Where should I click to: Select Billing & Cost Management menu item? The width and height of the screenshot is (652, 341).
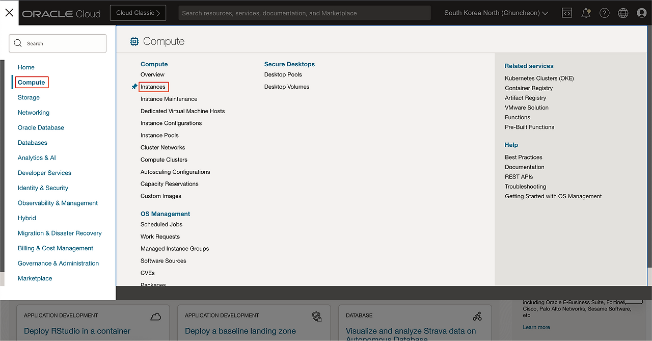pyautogui.click(x=55, y=248)
